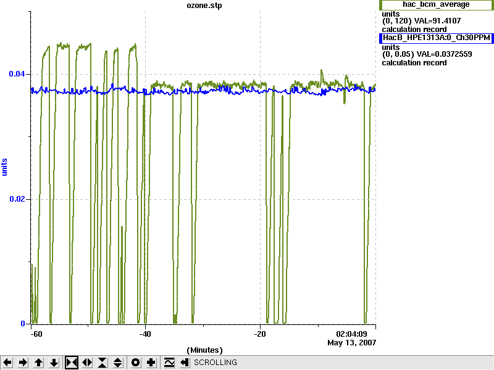Click the vertical zoom-out up-down triangles icon
494x370 pixels.
[118, 363]
